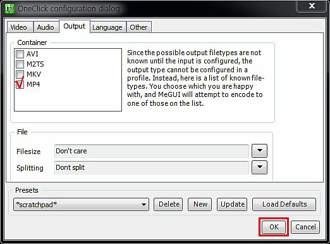Delete the current preset
Image resolution: width=330 pixels, height=244 pixels.
pyautogui.click(x=168, y=204)
